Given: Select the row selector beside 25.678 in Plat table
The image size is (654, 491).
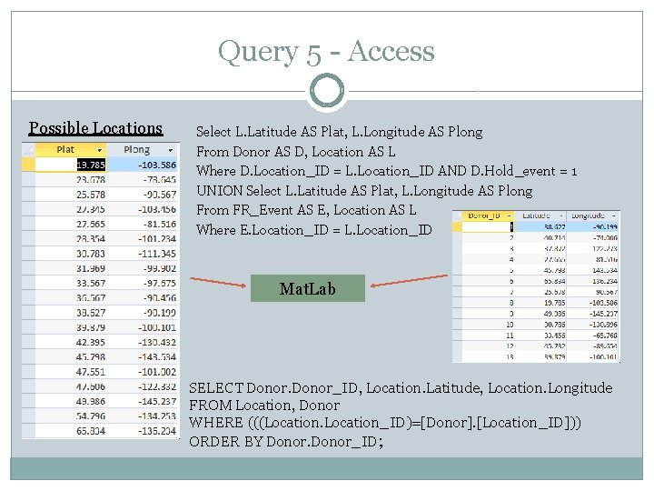Looking at the screenshot, I should pos(28,195).
